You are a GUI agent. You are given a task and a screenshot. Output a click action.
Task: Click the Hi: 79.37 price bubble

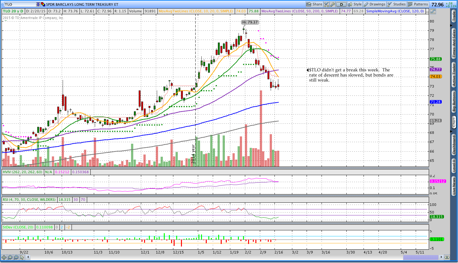[250, 22]
